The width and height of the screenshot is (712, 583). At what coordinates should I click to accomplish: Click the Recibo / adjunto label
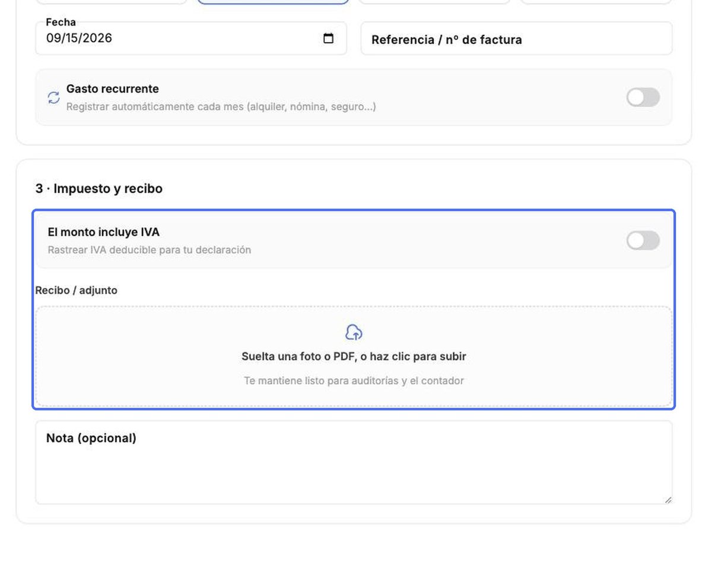pyautogui.click(x=77, y=290)
